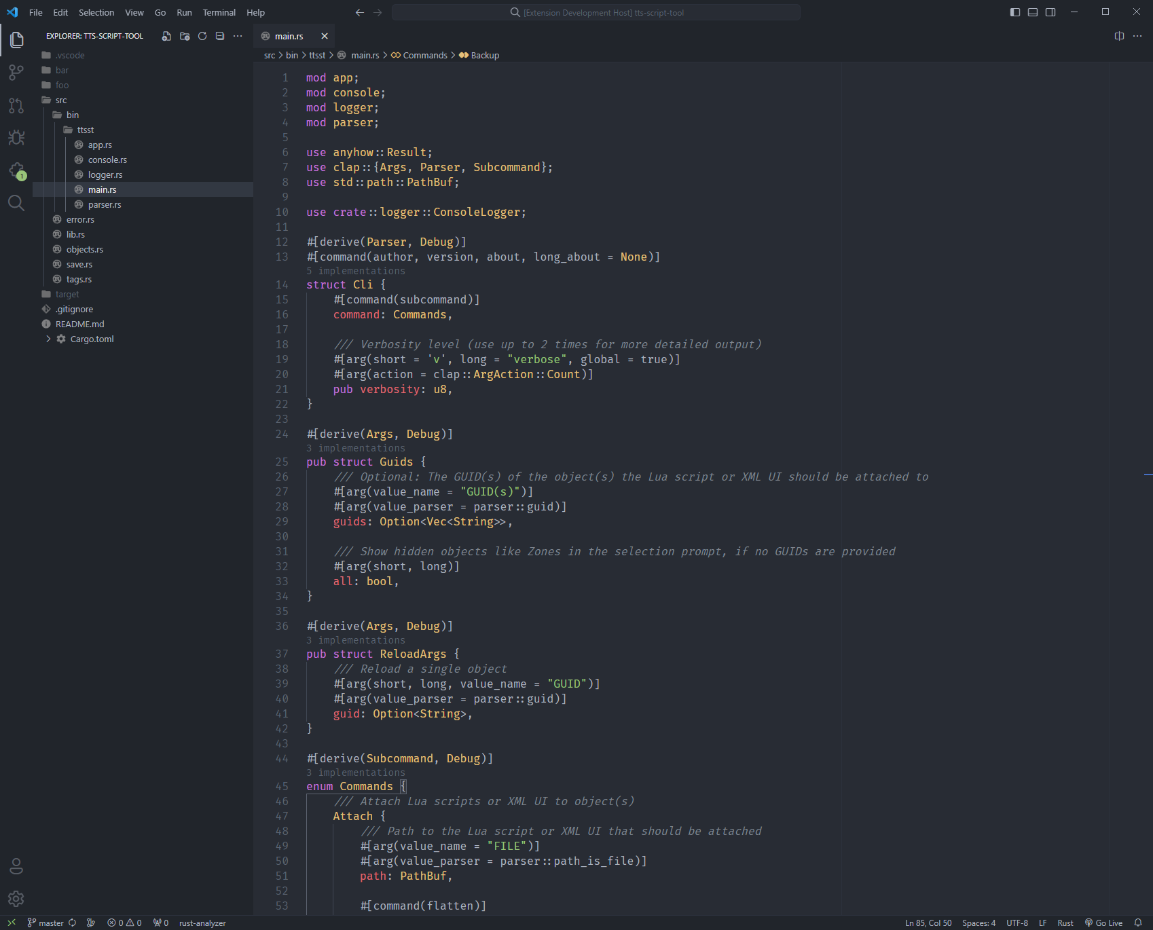Screen dimensions: 1153x930
Task: Click rust-analyzer status item
Action: [x=202, y=923]
